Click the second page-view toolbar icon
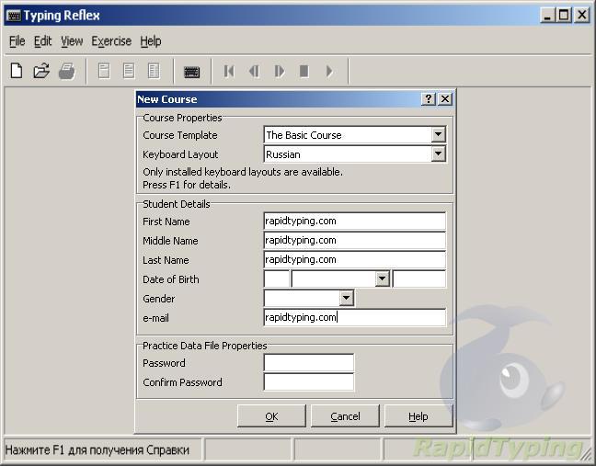Screen dimensions: 596x466 (129, 71)
